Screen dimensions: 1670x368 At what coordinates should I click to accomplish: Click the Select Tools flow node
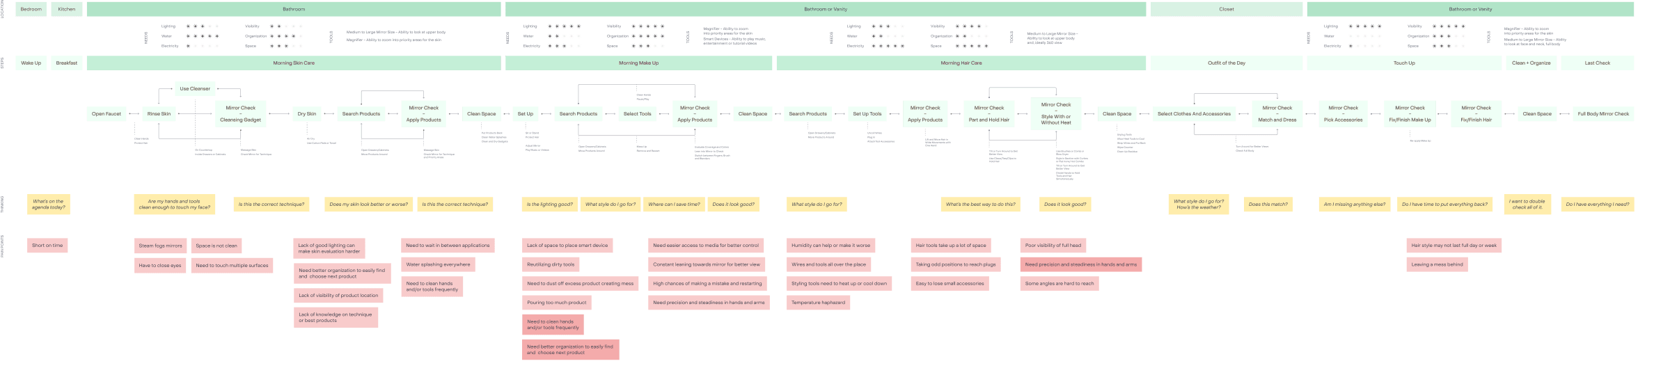click(x=638, y=113)
